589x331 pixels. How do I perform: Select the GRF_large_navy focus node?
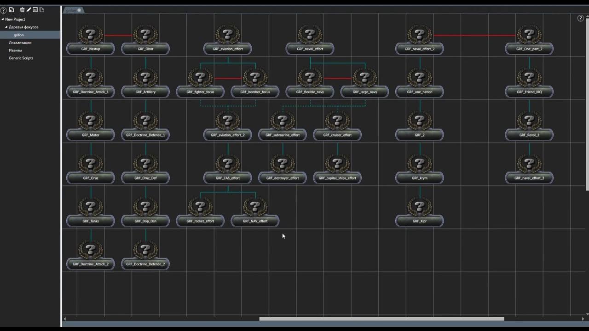pyautogui.click(x=365, y=83)
